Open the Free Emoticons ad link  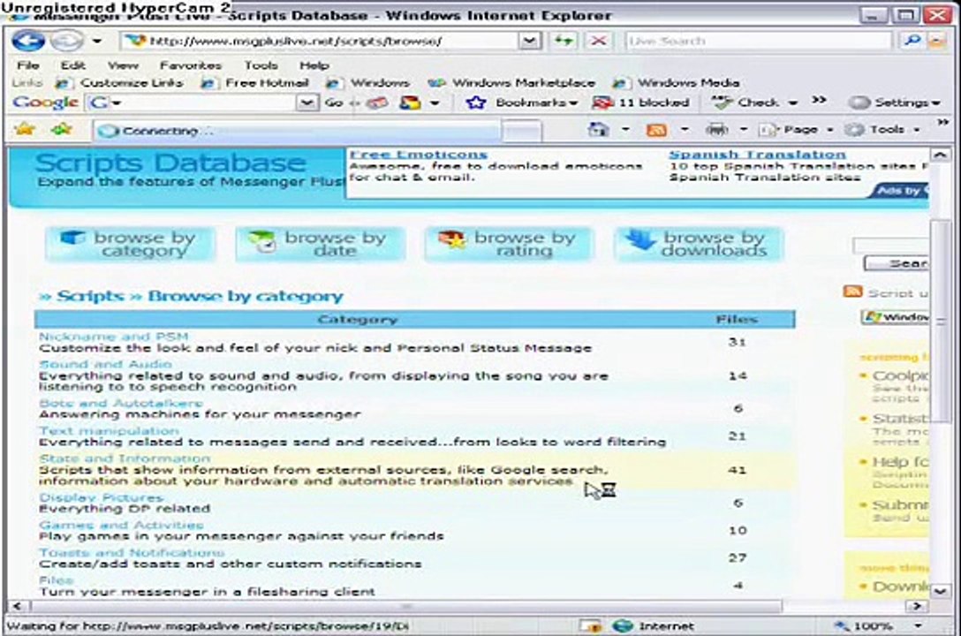(x=418, y=155)
